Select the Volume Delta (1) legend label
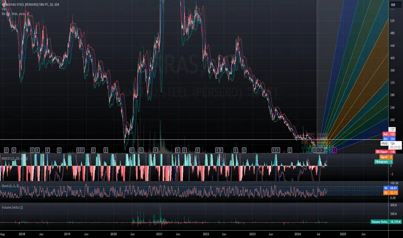The height and width of the screenshot is (238, 403). pos(13,207)
